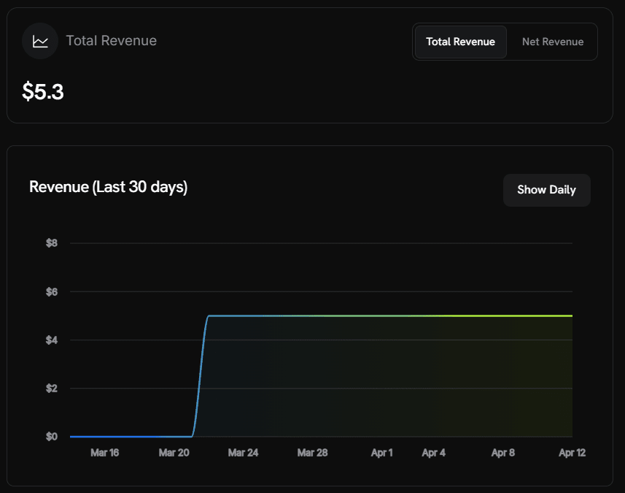Select the Total Revenue toggle tab
Screen dimensions: 625x493
(460, 42)
